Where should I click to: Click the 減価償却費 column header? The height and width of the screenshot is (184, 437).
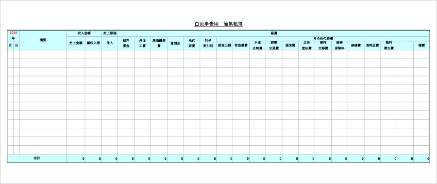click(159, 43)
